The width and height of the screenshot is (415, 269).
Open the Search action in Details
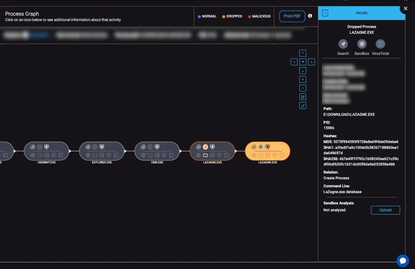pyautogui.click(x=343, y=44)
